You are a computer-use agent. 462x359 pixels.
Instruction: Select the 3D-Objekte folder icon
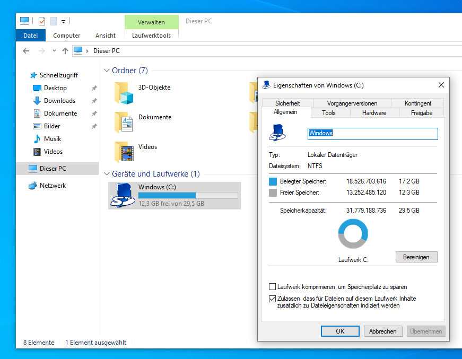pos(124,93)
